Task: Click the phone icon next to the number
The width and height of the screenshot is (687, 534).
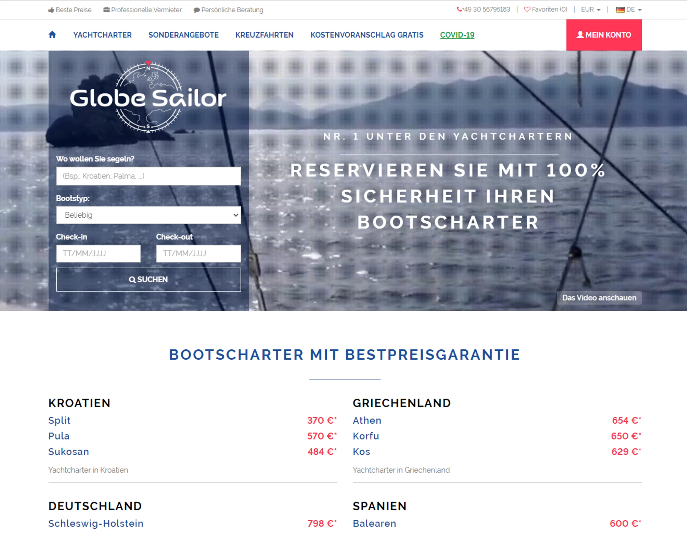Action: [460, 9]
